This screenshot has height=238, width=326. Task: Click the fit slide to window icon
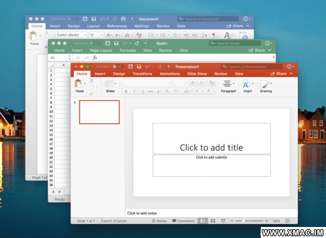[x=288, y=221]
